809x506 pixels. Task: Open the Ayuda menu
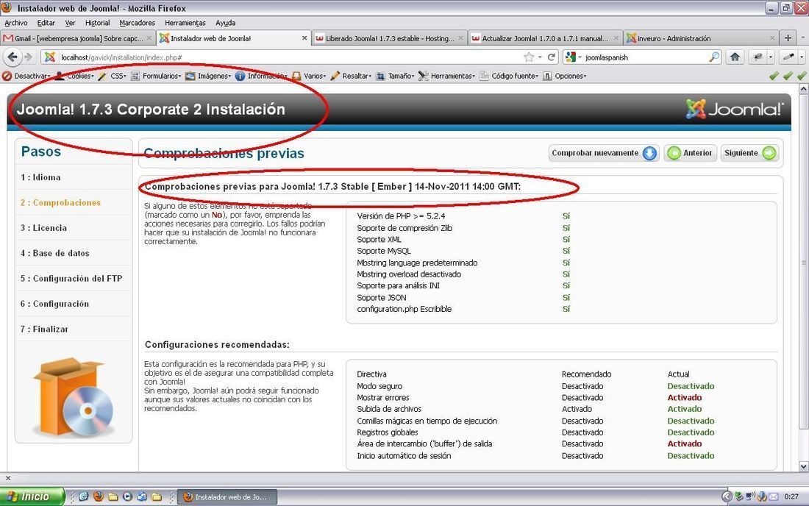(226, 23)
